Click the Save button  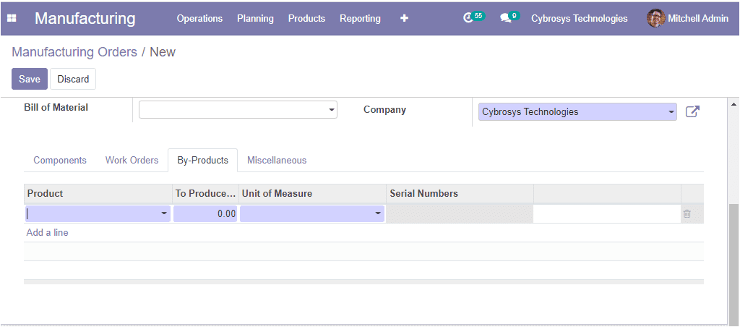coord(30,79)
